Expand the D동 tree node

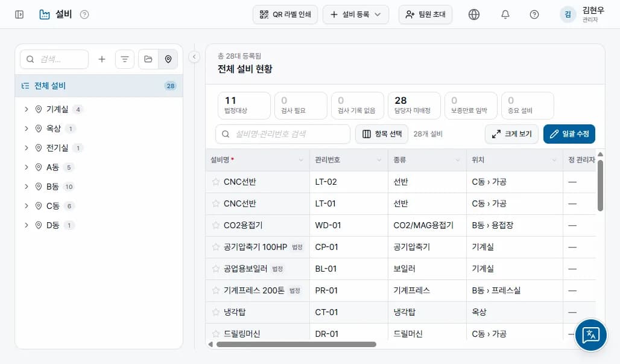pyautogui.click(x=26, y=225)
